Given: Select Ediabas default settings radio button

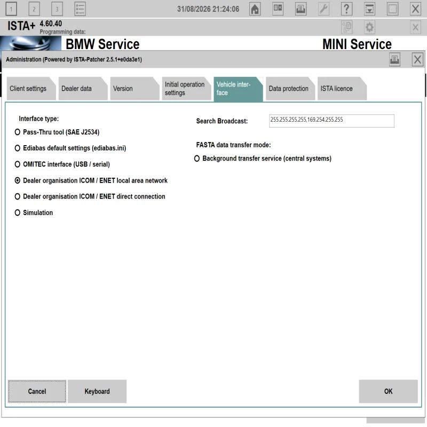Looking at the screenshot, I should pos(18,148).
